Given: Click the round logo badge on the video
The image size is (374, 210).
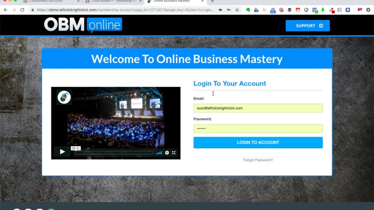Looking at the screenshot, I should click(x=64, y=97).
